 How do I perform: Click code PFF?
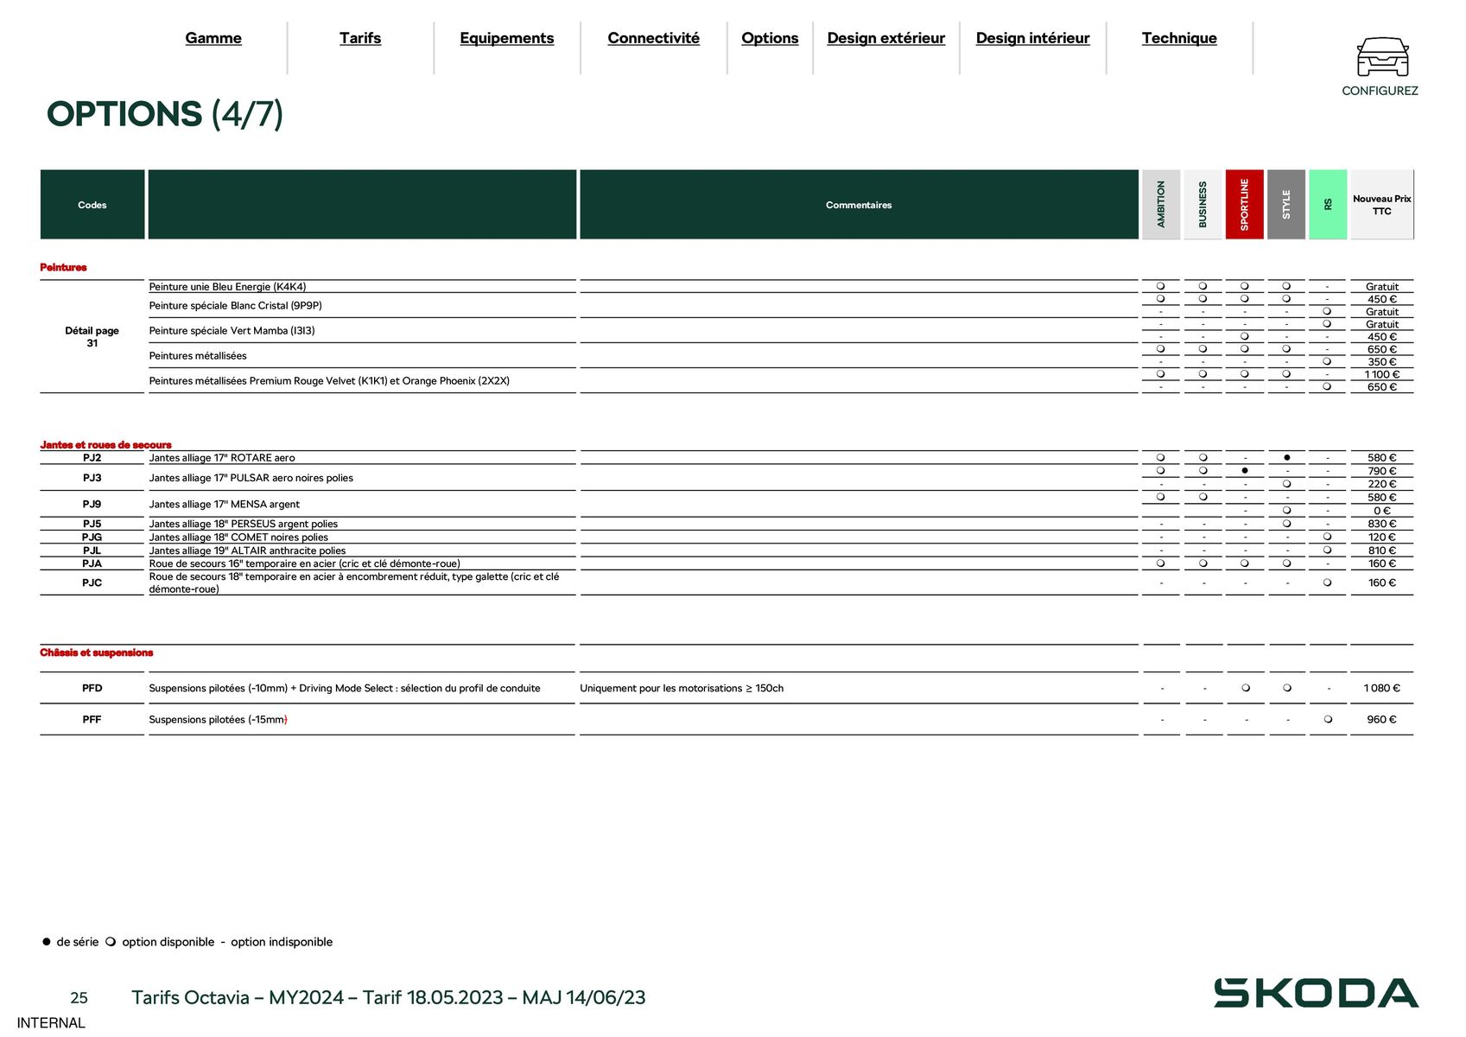(x=92, y=719)
